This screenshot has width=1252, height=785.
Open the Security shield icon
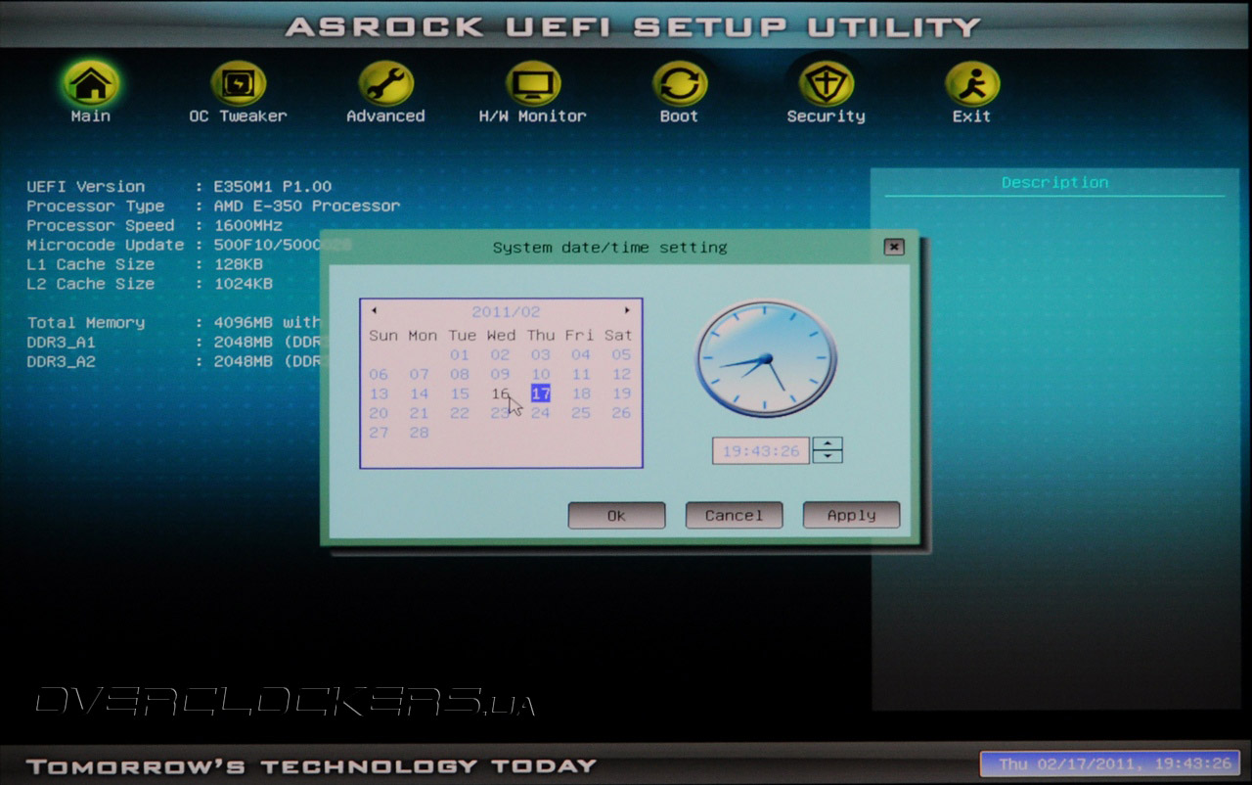(827, 84)
